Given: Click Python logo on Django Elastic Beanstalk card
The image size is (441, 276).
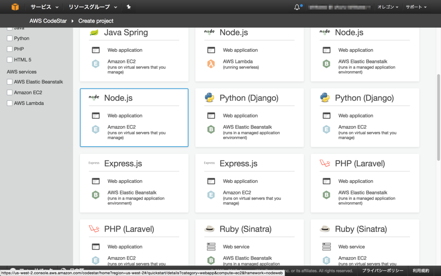Looking at the screenshot, I should pyautogui.click(x=209, y=98).
